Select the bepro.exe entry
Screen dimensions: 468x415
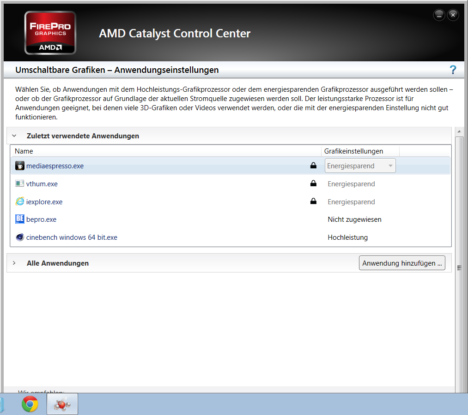point(41,219)
